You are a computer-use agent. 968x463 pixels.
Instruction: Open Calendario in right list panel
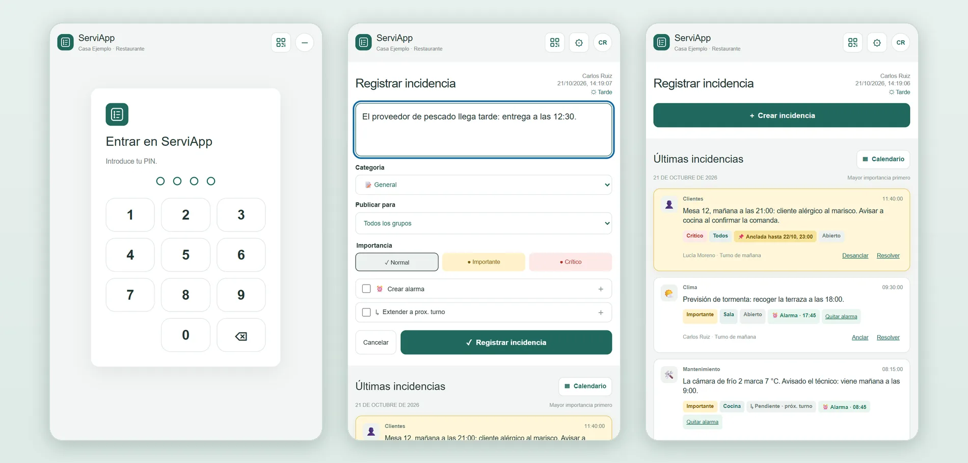coord(883,159)
